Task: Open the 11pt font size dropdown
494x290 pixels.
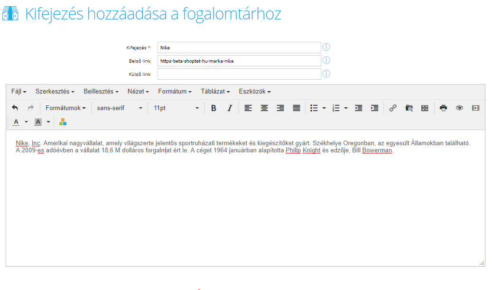Action: pos(176,108)
